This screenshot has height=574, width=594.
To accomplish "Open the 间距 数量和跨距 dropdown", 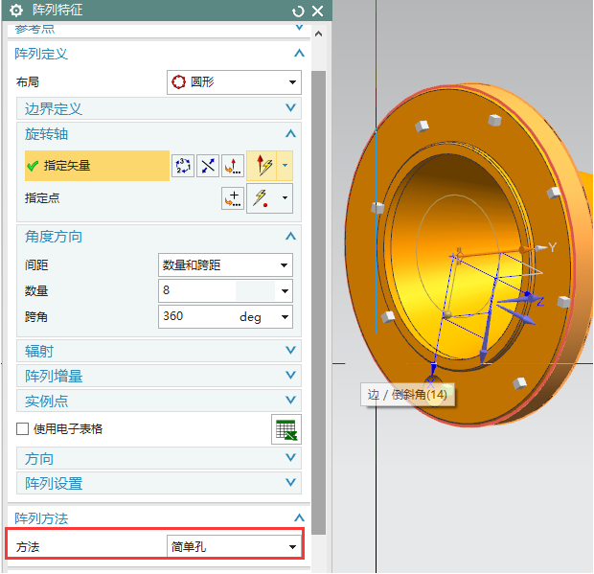I will [x=225, y=264].
